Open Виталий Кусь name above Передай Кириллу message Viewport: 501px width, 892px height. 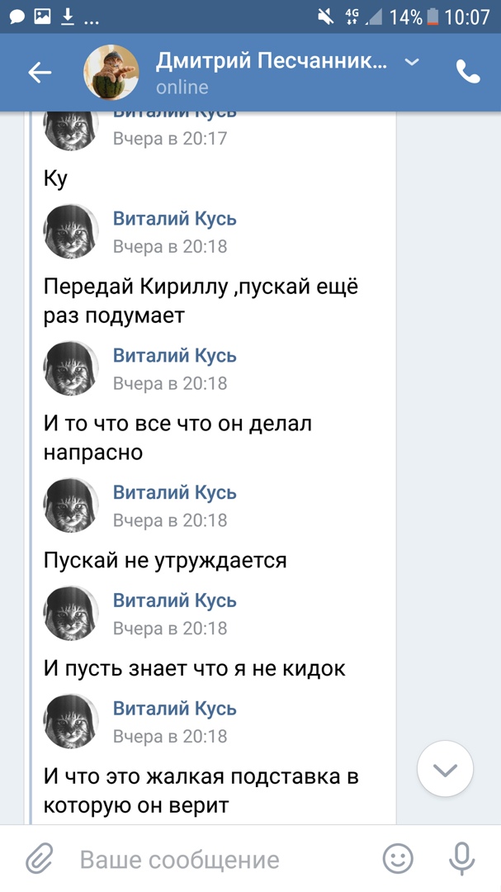coord(174,219)
